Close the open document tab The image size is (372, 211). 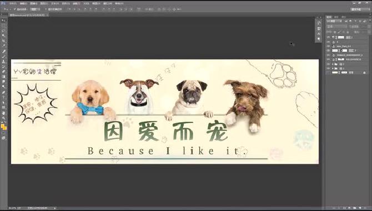point(47,15)
